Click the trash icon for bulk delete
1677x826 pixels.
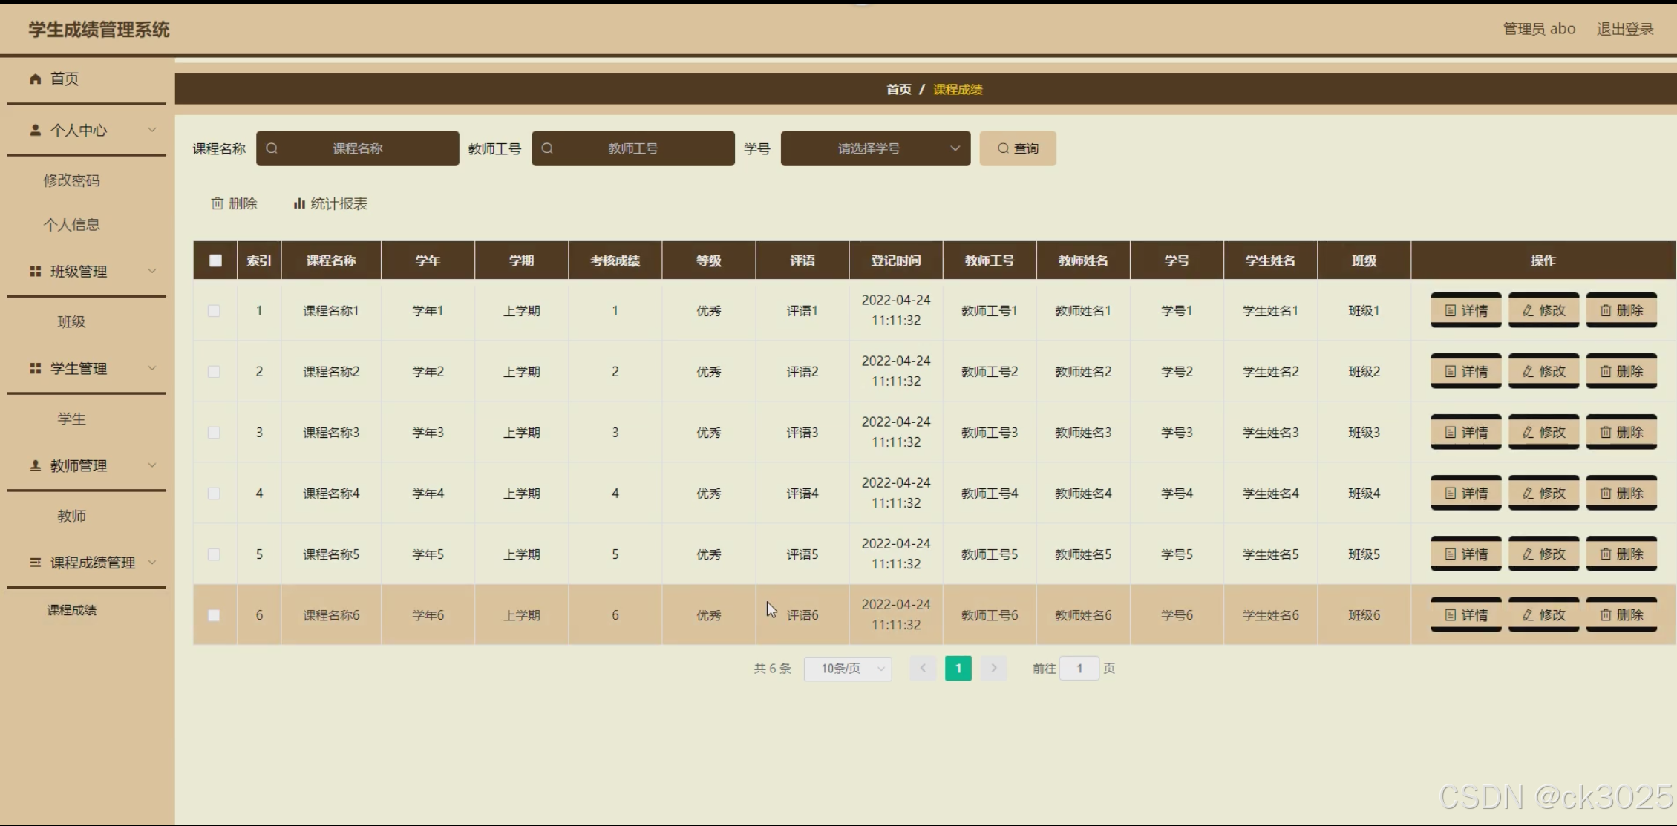click(x=218, y=203)
